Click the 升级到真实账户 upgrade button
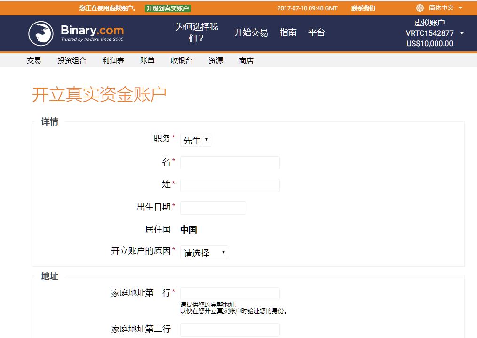Viewport: 477px width, 338px height. 168,8
